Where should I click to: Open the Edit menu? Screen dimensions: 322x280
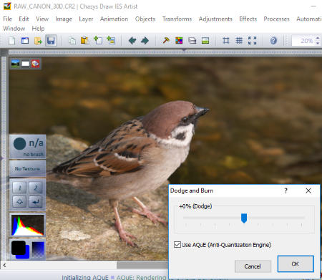[x=24, y=19]
